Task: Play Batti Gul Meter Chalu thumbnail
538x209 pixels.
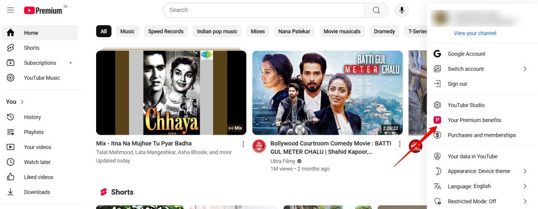Action: [328, 93]
